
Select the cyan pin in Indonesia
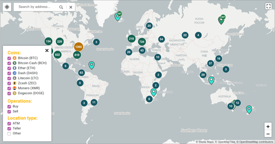point(211,80)
